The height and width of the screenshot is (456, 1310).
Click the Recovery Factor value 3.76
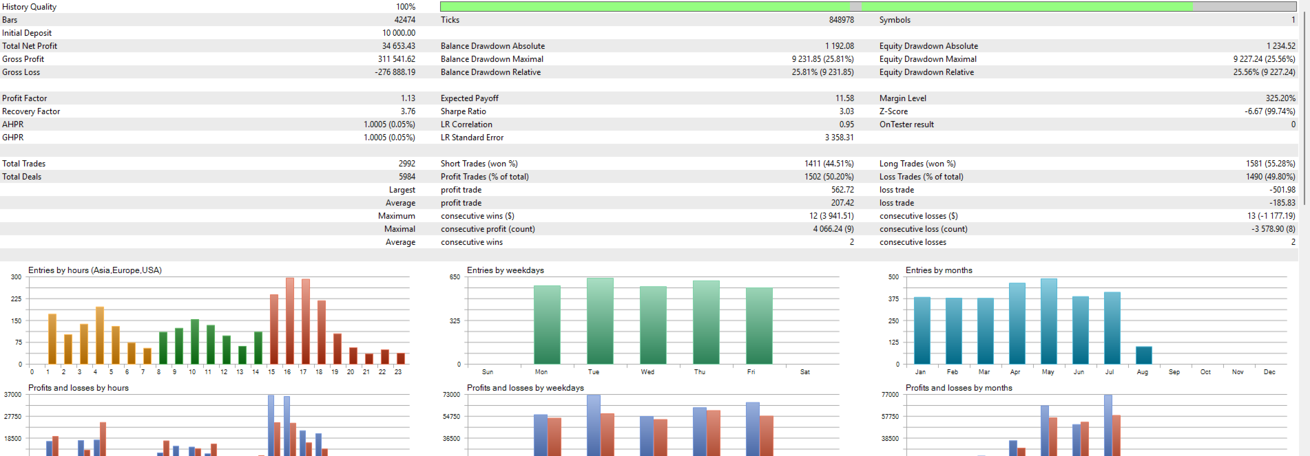(x=408, y=111)
